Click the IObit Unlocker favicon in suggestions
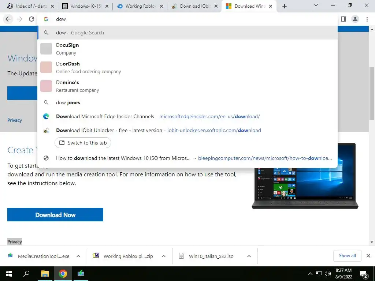375x281 pixels. (46, 130)
